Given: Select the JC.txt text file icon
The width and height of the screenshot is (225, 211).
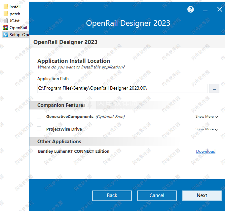Looking at the screenshot, I should click(x=6, y=21).
